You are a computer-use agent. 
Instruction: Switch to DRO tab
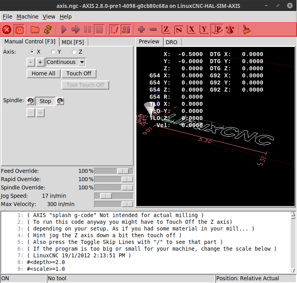point(171,42)
